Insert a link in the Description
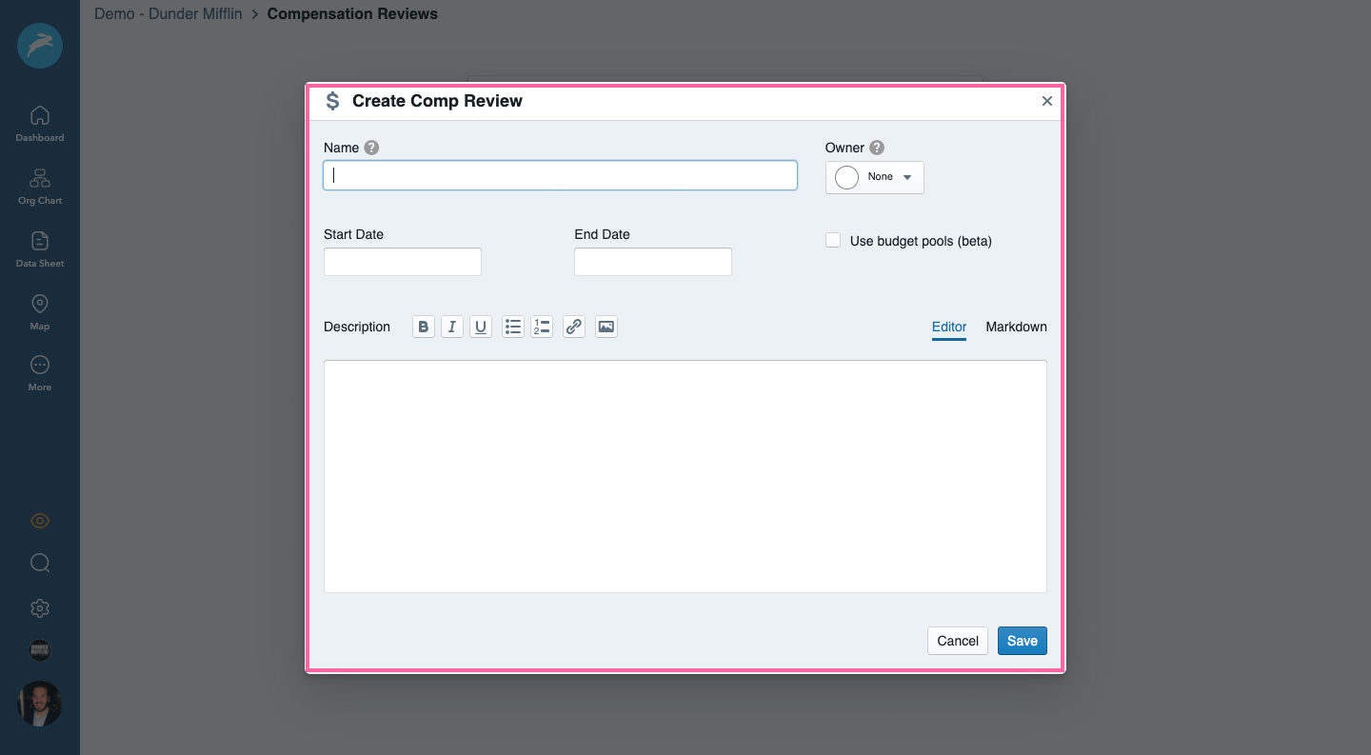The height and width of the screenshot is (755, 1371). point(574,327)
